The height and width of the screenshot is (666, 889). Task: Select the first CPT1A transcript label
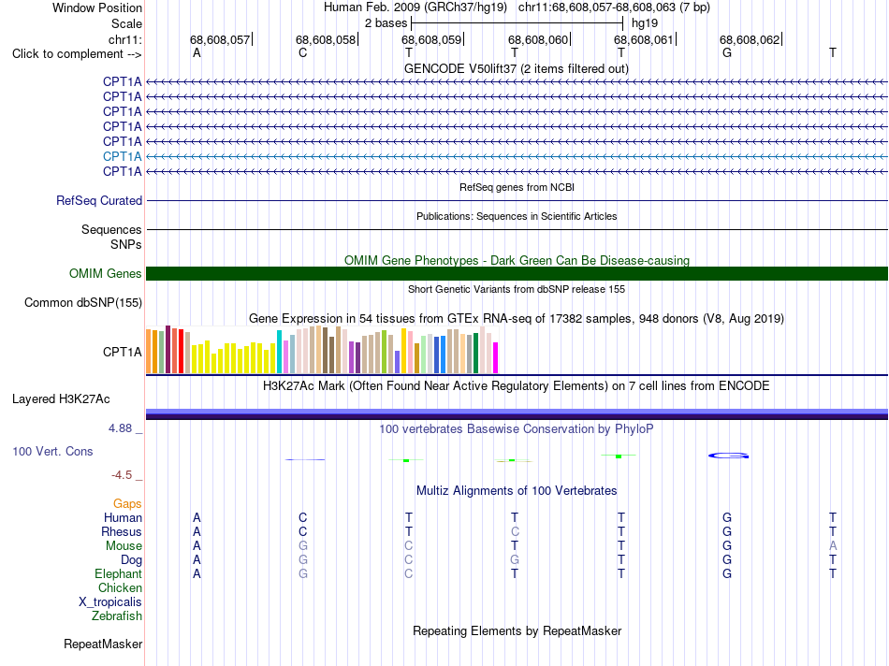pyautogui.click(x=122, y=81)
